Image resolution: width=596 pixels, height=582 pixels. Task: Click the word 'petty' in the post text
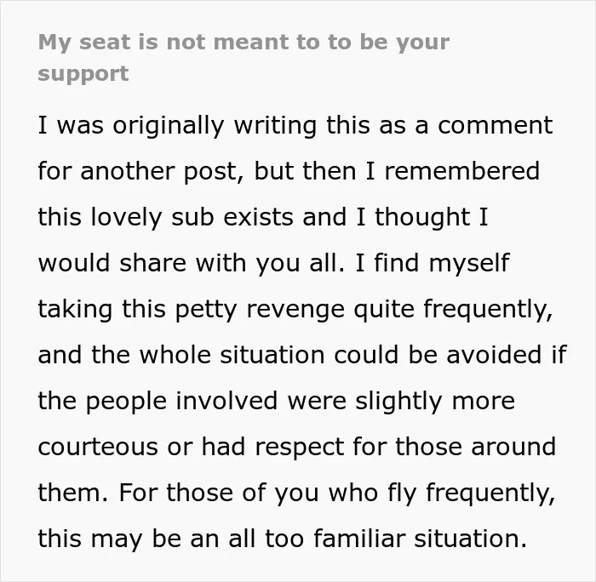[x=206, y=309]
